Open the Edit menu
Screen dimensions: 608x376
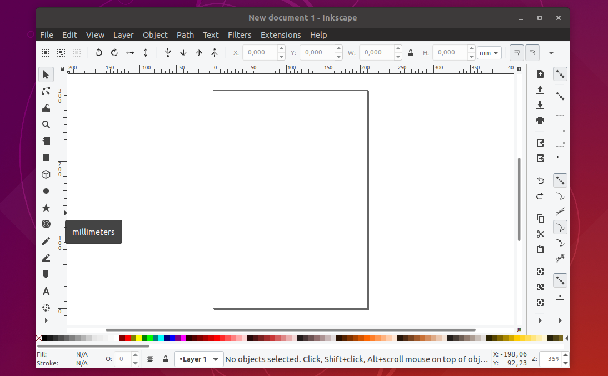69,35
